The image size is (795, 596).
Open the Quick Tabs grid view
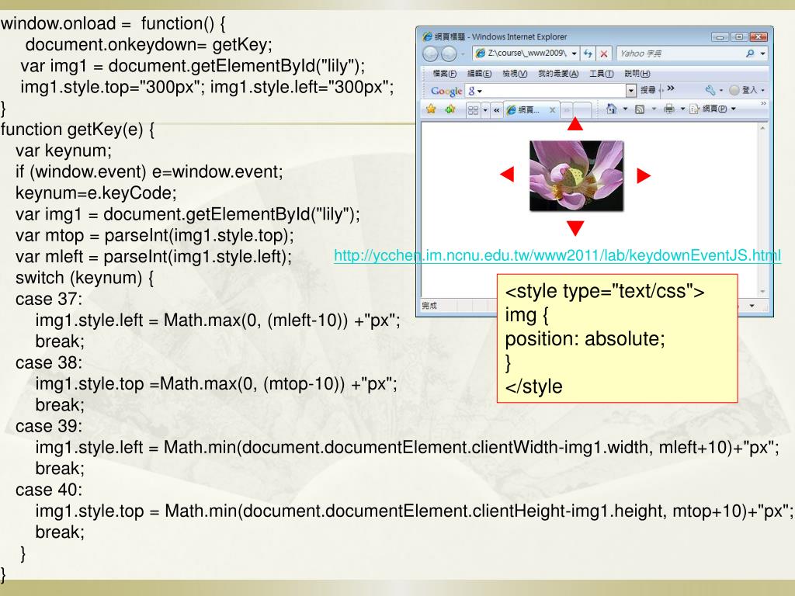473,110
